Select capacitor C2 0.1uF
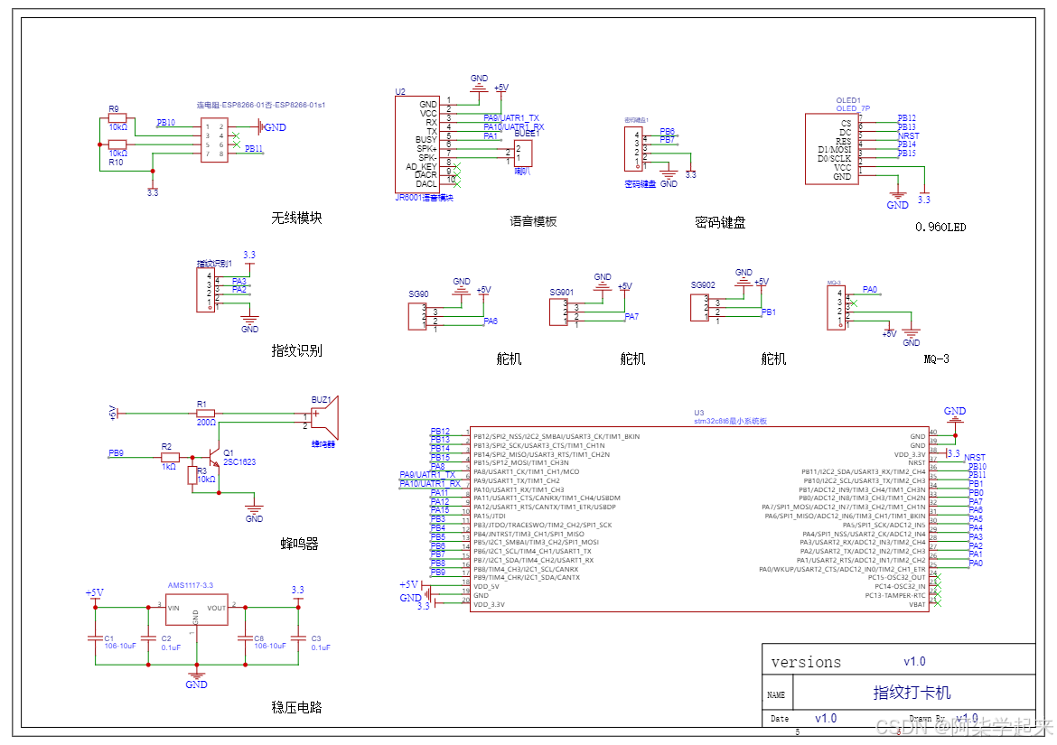The width and height of the screenshot is (1057, 745). tap(148, 638)
